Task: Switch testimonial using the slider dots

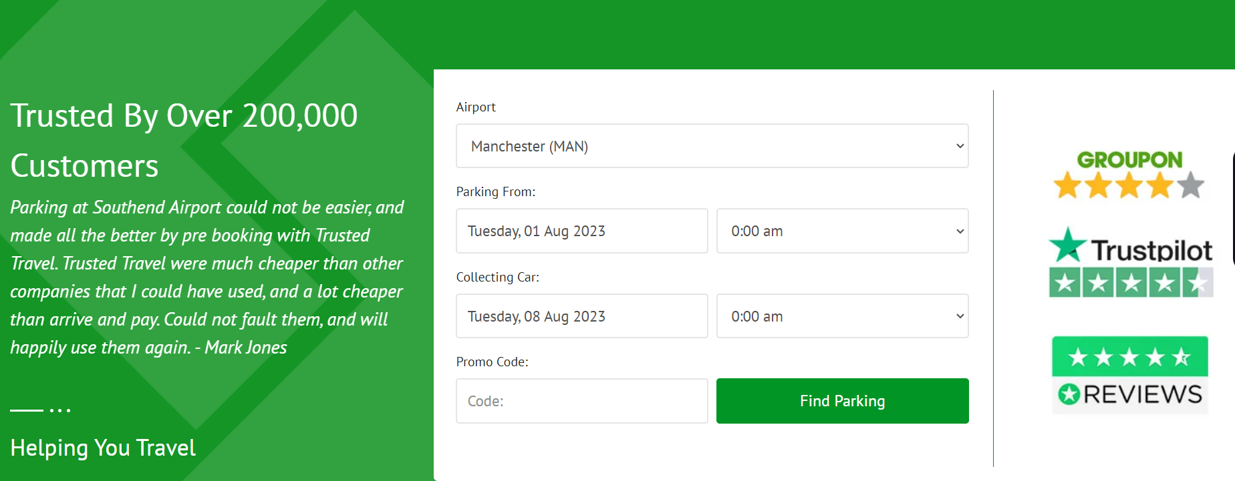Action: (x=60, y=410)
